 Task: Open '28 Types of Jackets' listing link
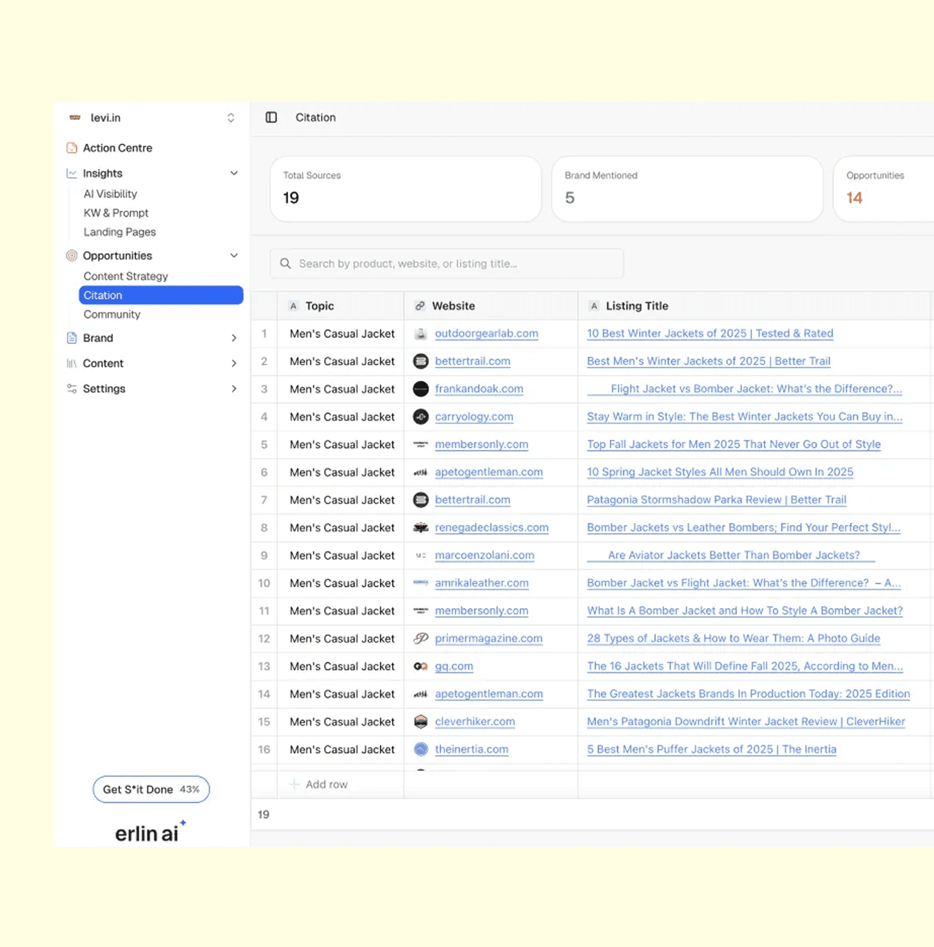(733, 638)
